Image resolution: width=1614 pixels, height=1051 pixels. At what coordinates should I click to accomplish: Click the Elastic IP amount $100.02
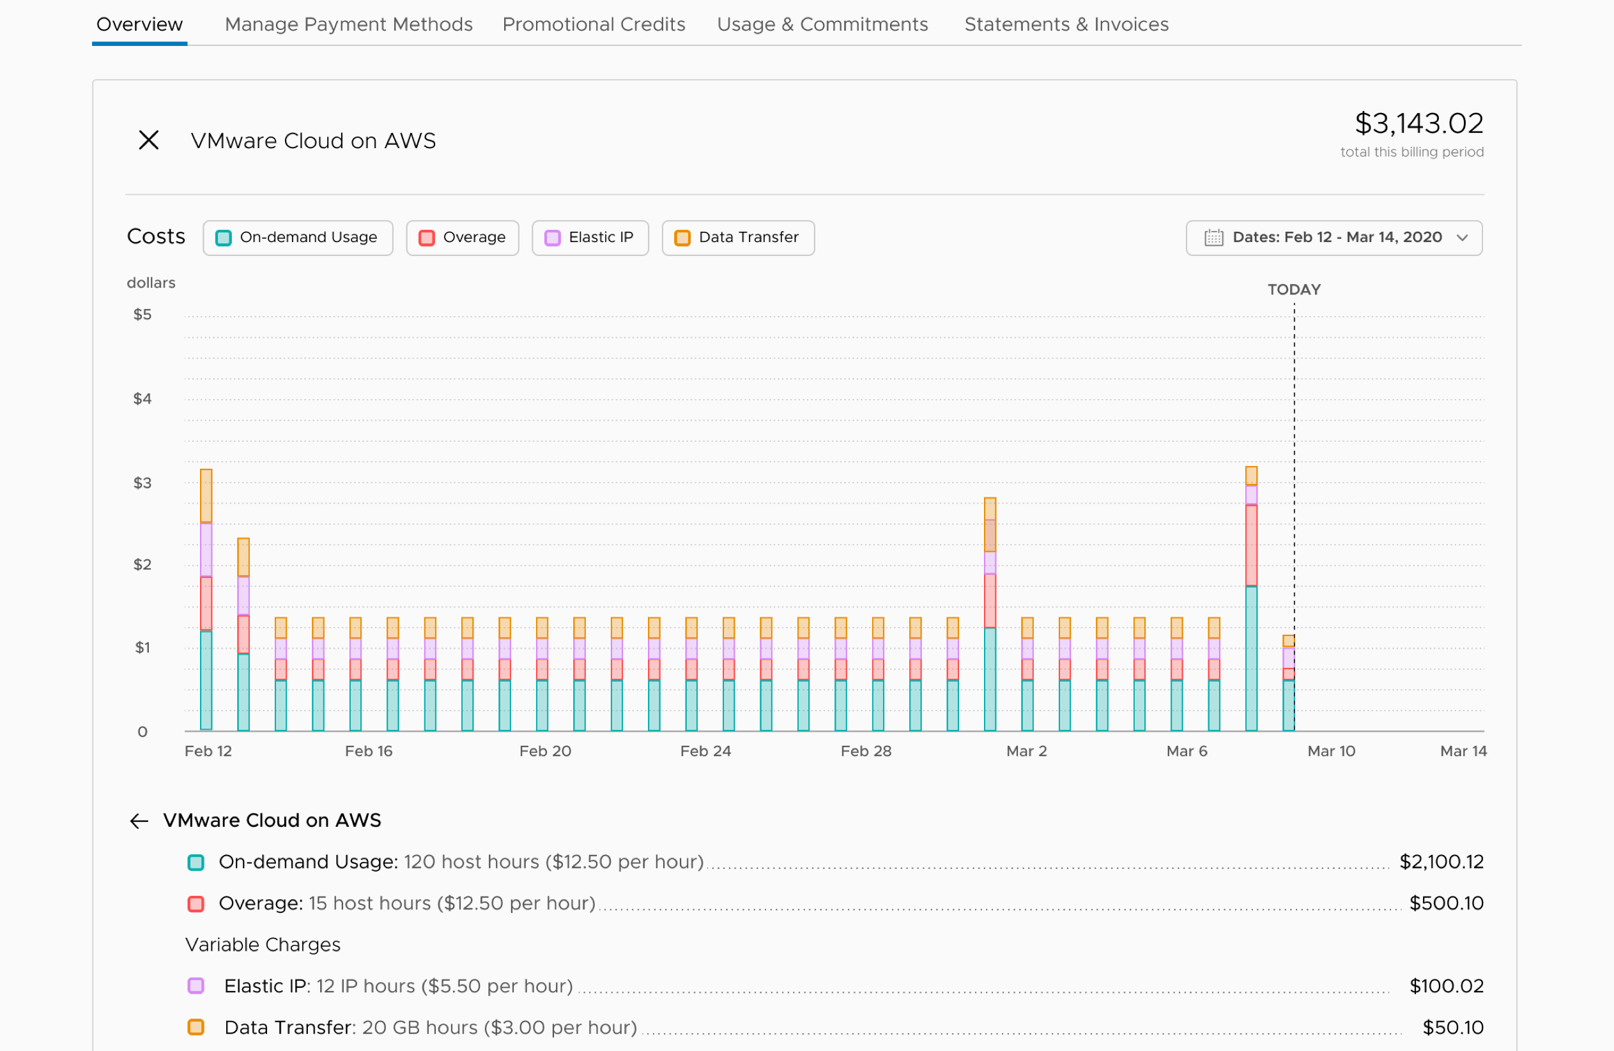pos(1447,986)
